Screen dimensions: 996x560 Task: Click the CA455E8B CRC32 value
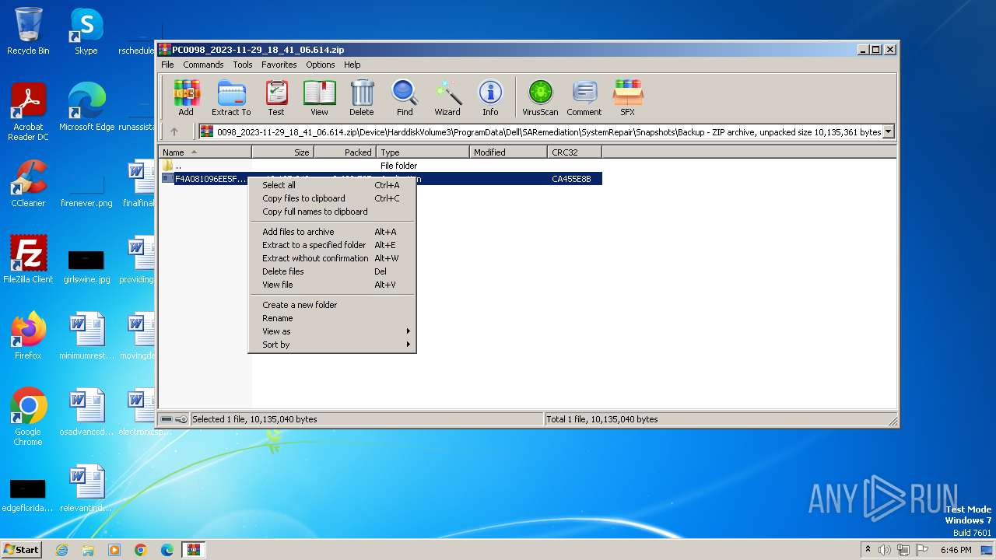point(571,179)
